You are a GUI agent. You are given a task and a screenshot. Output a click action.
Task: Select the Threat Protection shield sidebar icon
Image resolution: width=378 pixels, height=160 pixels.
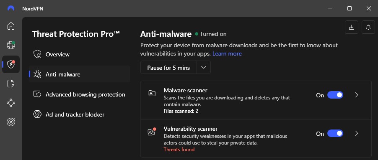click(11, 64)
